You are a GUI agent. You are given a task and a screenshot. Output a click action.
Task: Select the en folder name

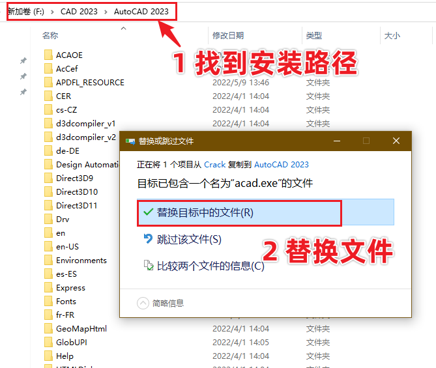point(61,233)
